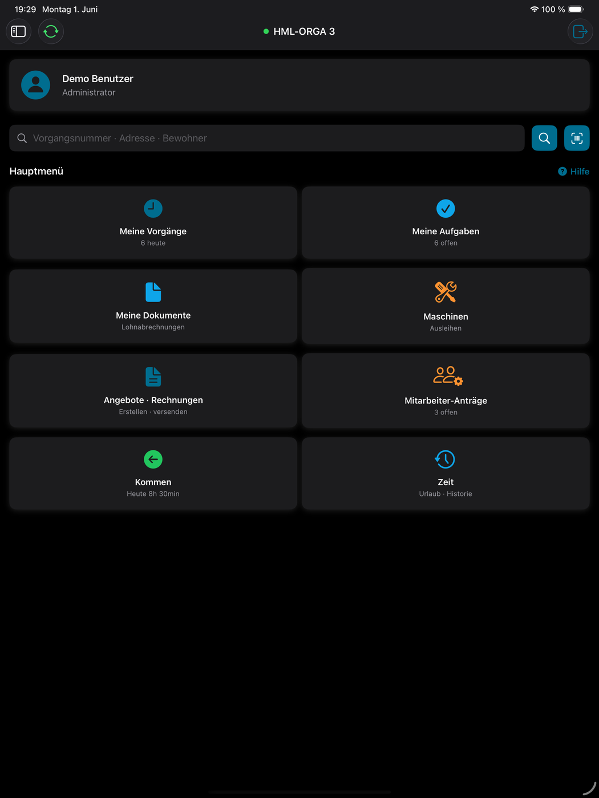Tap the Zeit label
This screenshot has width=599, height=798.
[x=446, y=482]
